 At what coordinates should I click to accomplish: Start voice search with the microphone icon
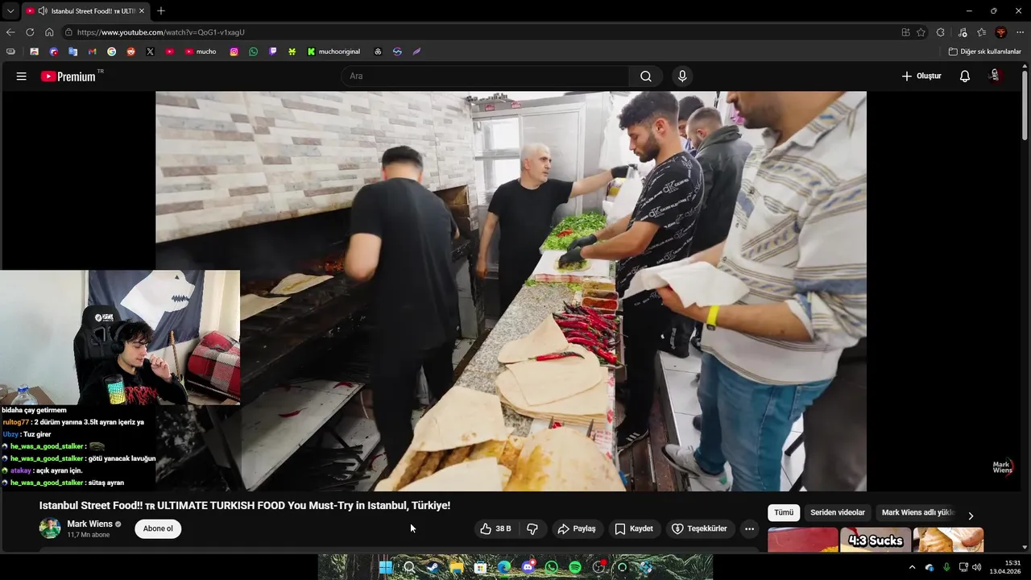click(682, 77)
